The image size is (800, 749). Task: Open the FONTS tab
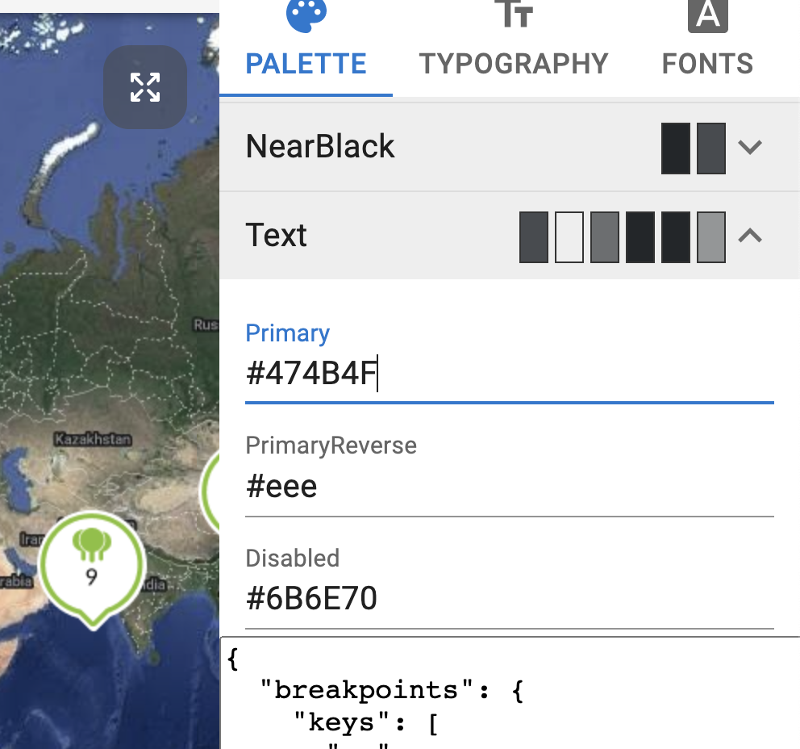pos(707,64)
